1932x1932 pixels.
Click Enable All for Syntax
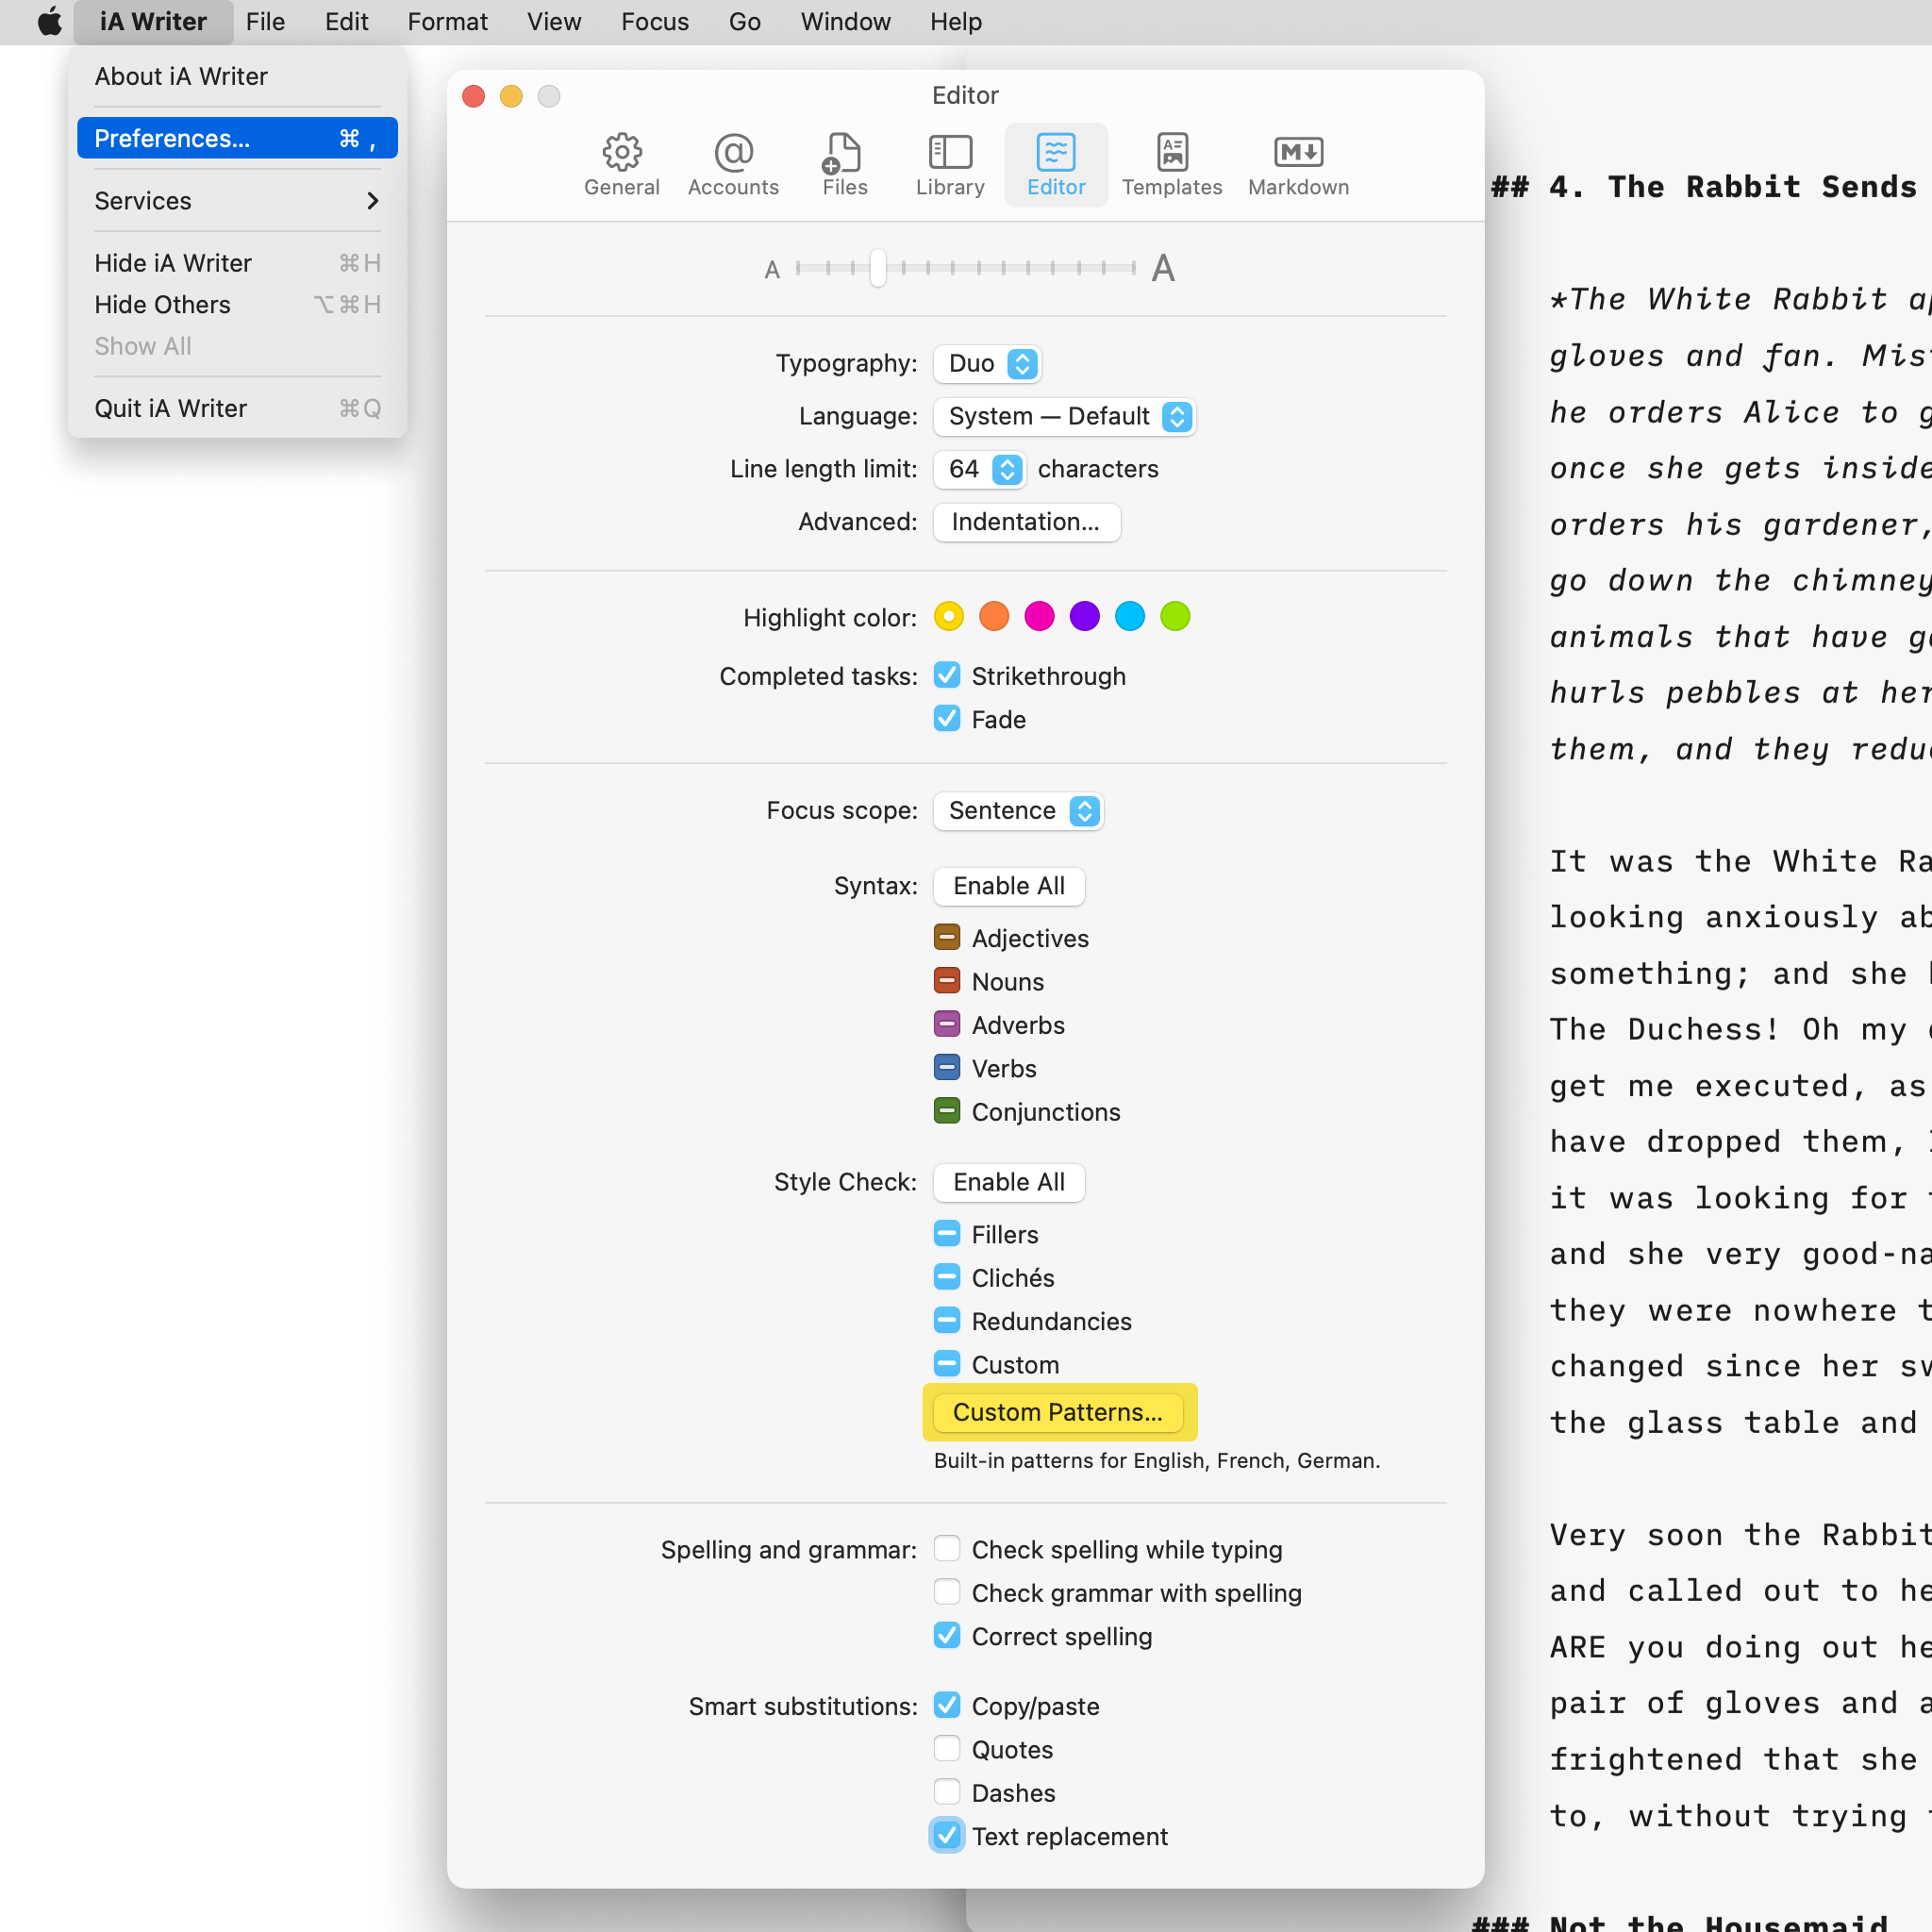(1009, 886)
